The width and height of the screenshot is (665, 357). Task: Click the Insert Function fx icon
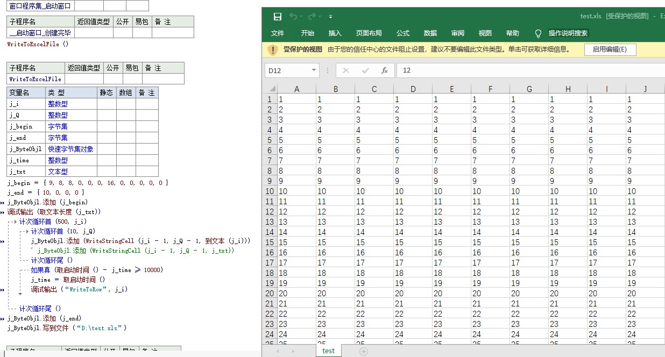[384, 70]
